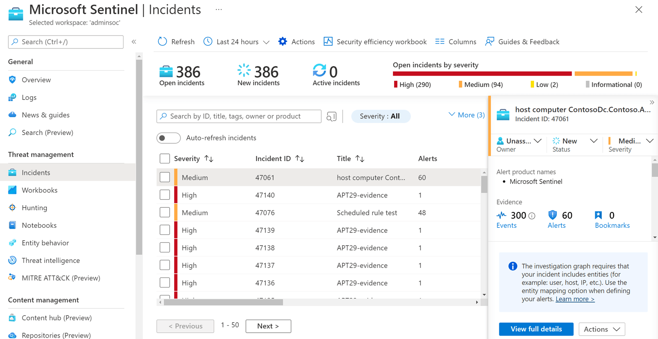This screenshot has width=658, height=339.
Task: Toggle the Auto-refresh incidents switch
Action: [168, 138]
